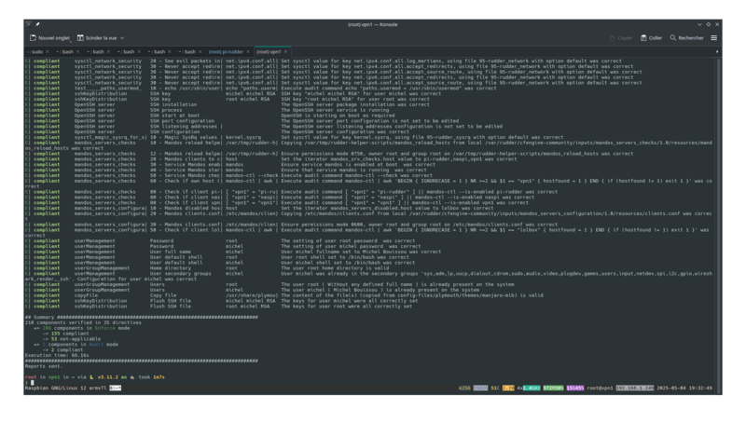Click the 1.4GHz CPU status entry
Image resolution: width=746 pixels, height=423 pixels.
coord(532,389)
